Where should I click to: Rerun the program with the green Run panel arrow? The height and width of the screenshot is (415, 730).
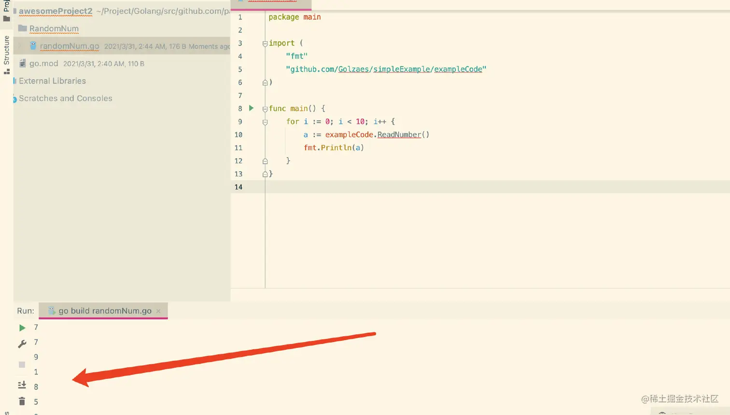[x=22, y=328]
